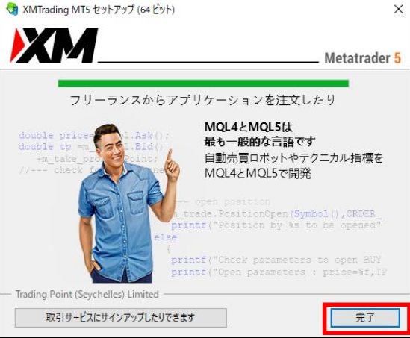Image resolution: width=410 pixels, height=338 pixels.
Task: Click the orange 5 numeral beside Metatrader
Action: coord(397,58)
